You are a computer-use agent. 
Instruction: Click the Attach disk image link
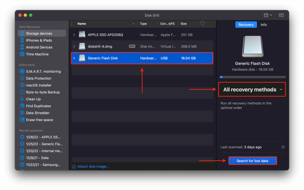pos(94,166)
